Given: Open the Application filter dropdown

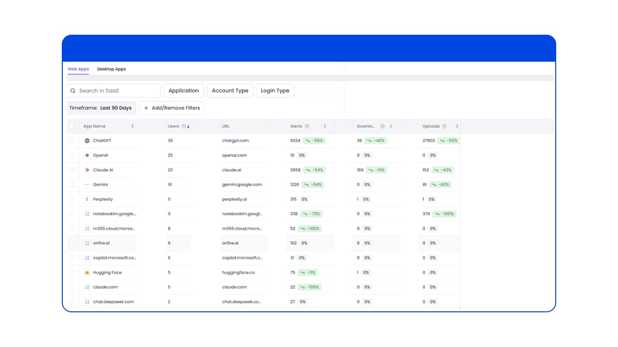Looking at the screenshot, I should (183, 91).
